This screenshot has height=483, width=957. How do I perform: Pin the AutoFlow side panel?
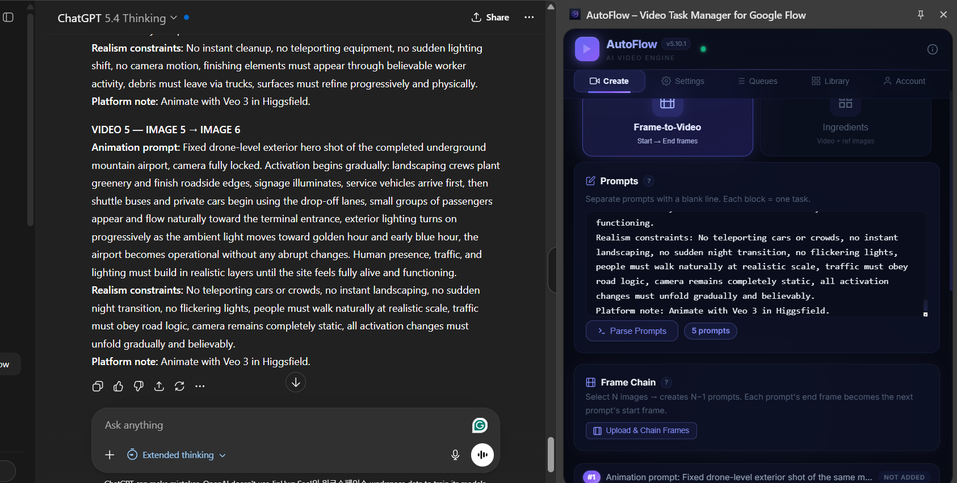921,15
